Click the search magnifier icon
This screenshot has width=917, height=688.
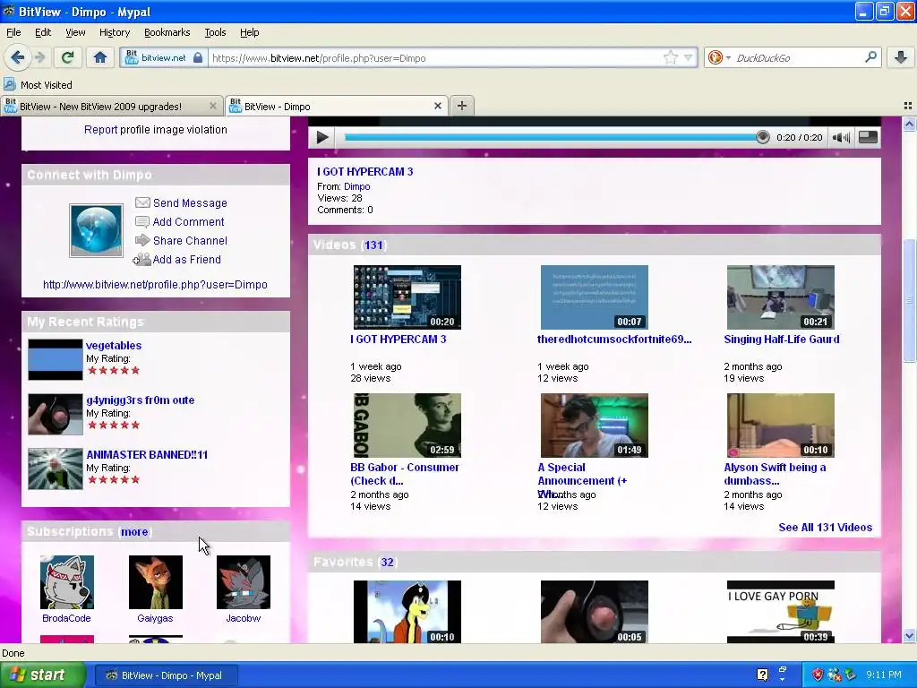pyautogui.click(x=870, y=56)
